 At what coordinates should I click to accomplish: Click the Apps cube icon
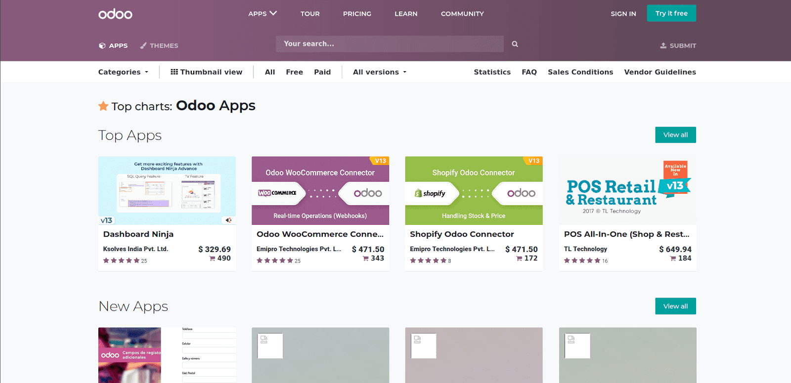pos(102,45)
